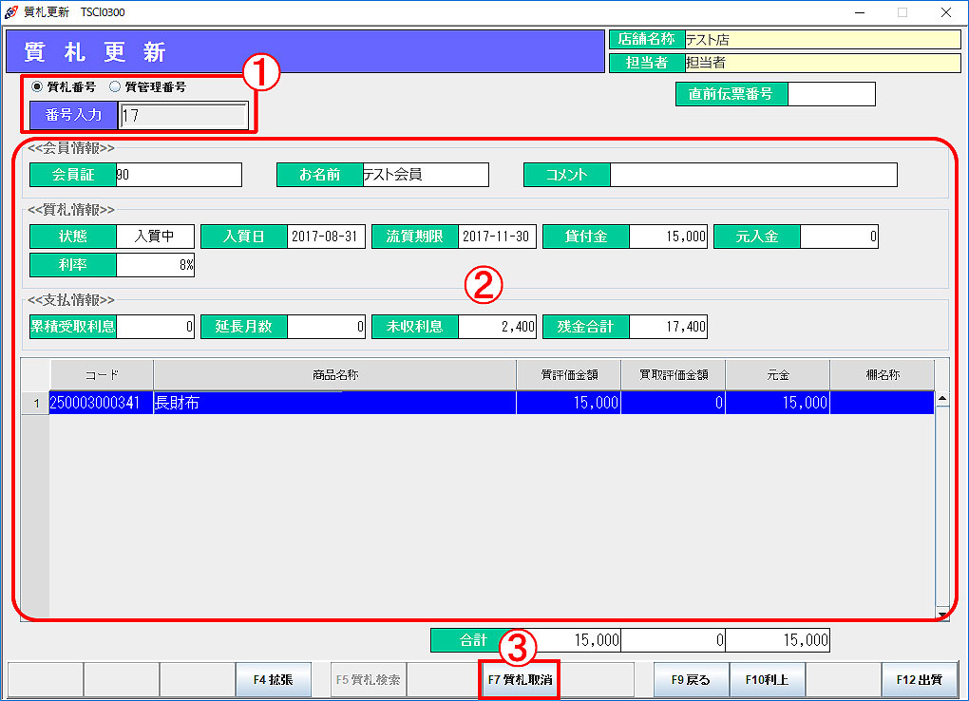
Task: Click the 商品名称 column header
Action: click(x=334, y=374)
